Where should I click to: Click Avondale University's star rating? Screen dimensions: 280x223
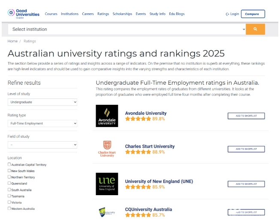click(138, 119)
